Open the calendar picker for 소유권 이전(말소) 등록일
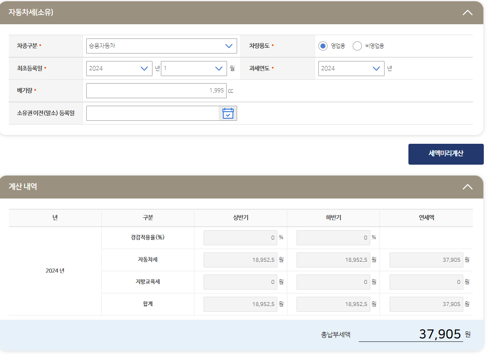The image size is (488, 359). click(x=228, y=113)
